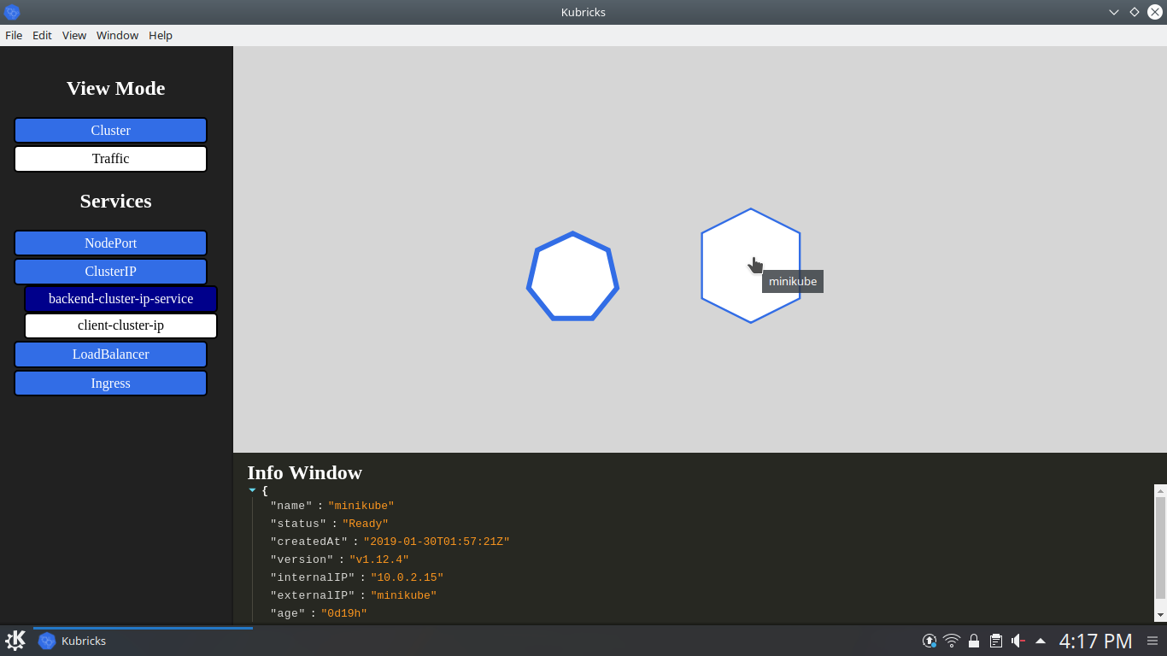The width and height of the screenshot is (1167, 656).
Task: Click the Info Window heading
Action: pyautogui.click(x=304, y=472)
